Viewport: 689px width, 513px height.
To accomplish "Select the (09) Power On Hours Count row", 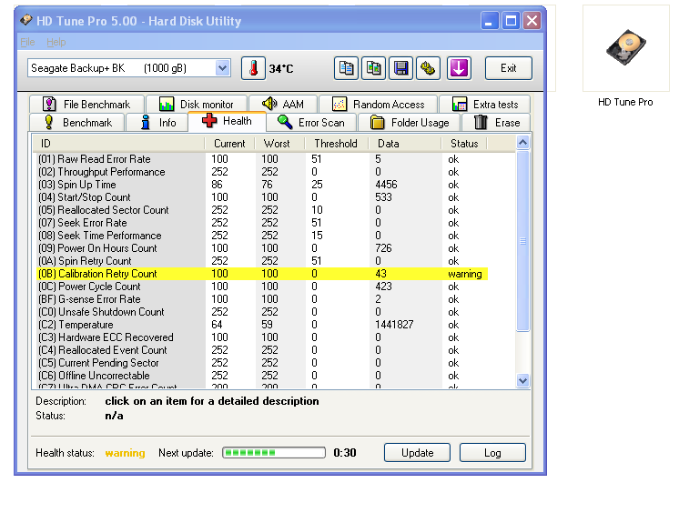I will tap(262, 248).
